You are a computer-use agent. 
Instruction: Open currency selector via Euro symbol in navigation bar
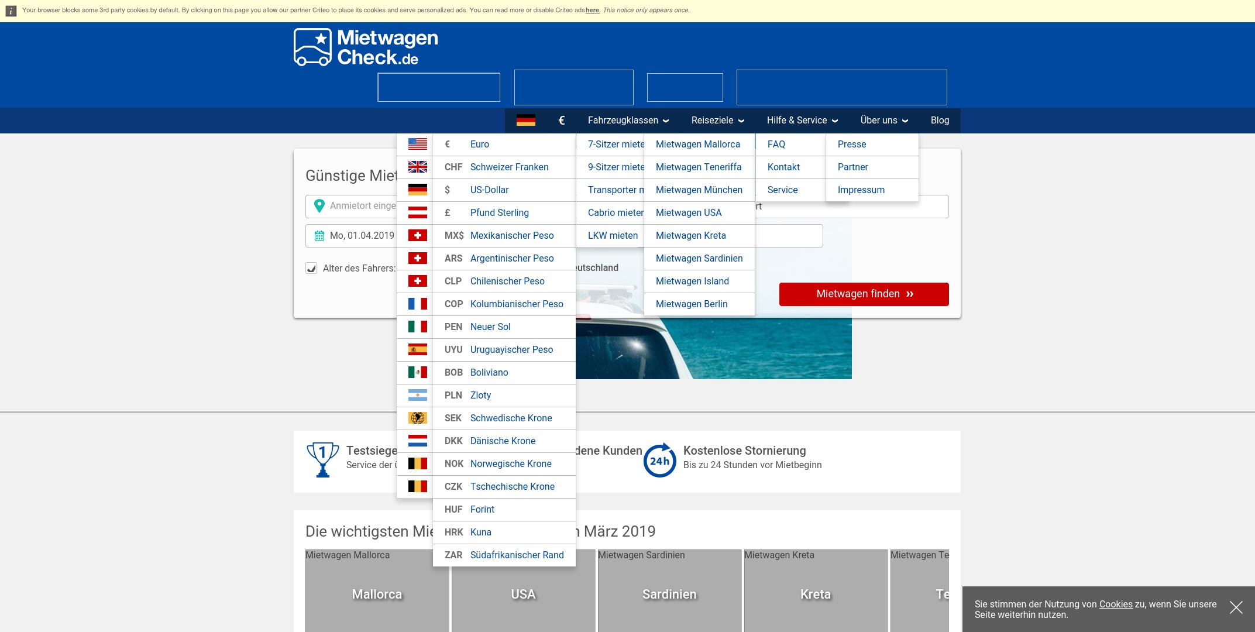coord(562,120)
